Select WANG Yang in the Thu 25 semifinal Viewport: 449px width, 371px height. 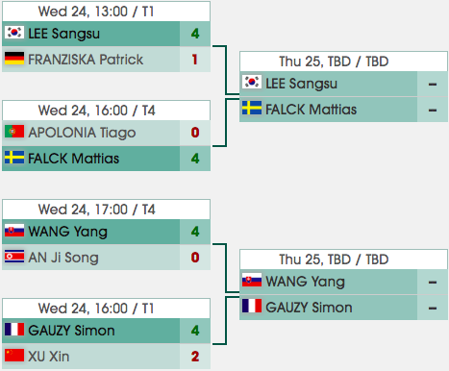(x=305, y=282)
